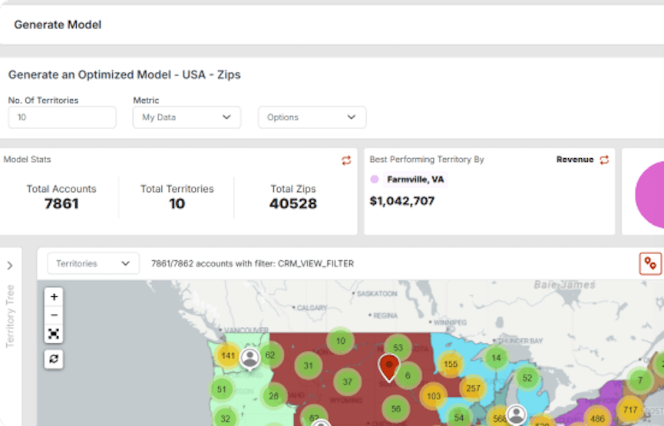Click the red location pin marker
This screenshot has height=426, width=664.
pos(388,367)
